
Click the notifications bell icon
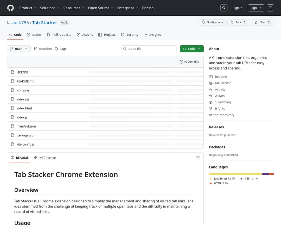(203, 22)
